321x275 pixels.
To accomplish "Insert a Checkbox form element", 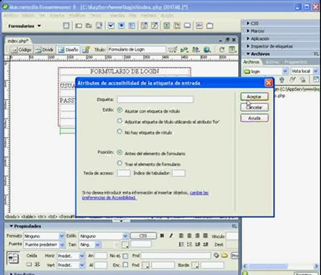I will [x=111, y=26].
